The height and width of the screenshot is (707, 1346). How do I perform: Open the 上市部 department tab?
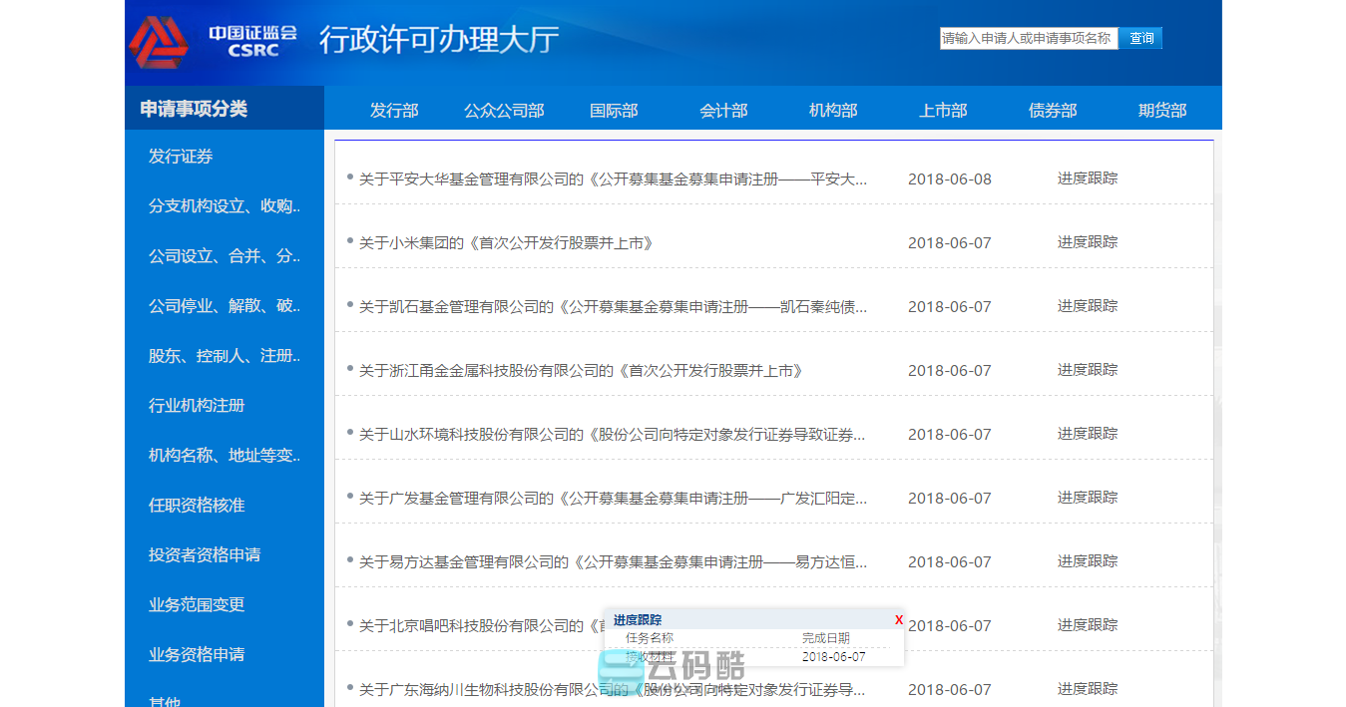click(x=943, y=111)
